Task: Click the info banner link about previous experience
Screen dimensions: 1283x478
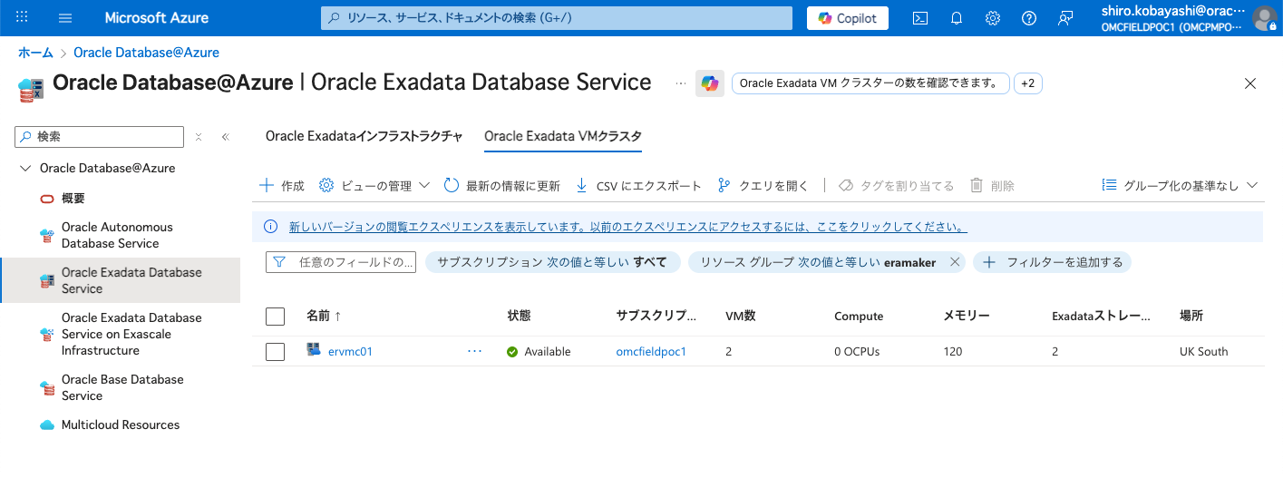Action: pos(627,227)
